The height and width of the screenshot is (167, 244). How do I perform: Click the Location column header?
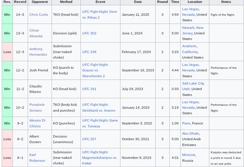click(195, 2)
